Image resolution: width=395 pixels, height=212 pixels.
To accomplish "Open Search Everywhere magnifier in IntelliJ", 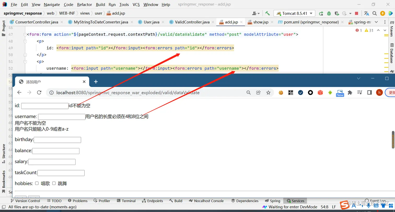I will point(375,13).
